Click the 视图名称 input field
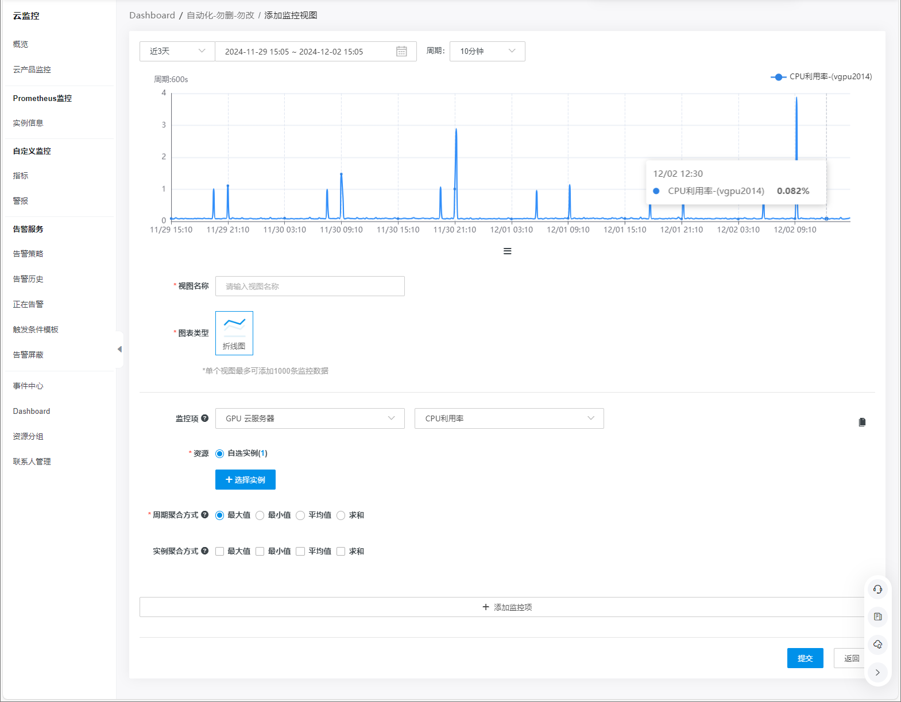 pyautogui.click(x=310, y=286)
